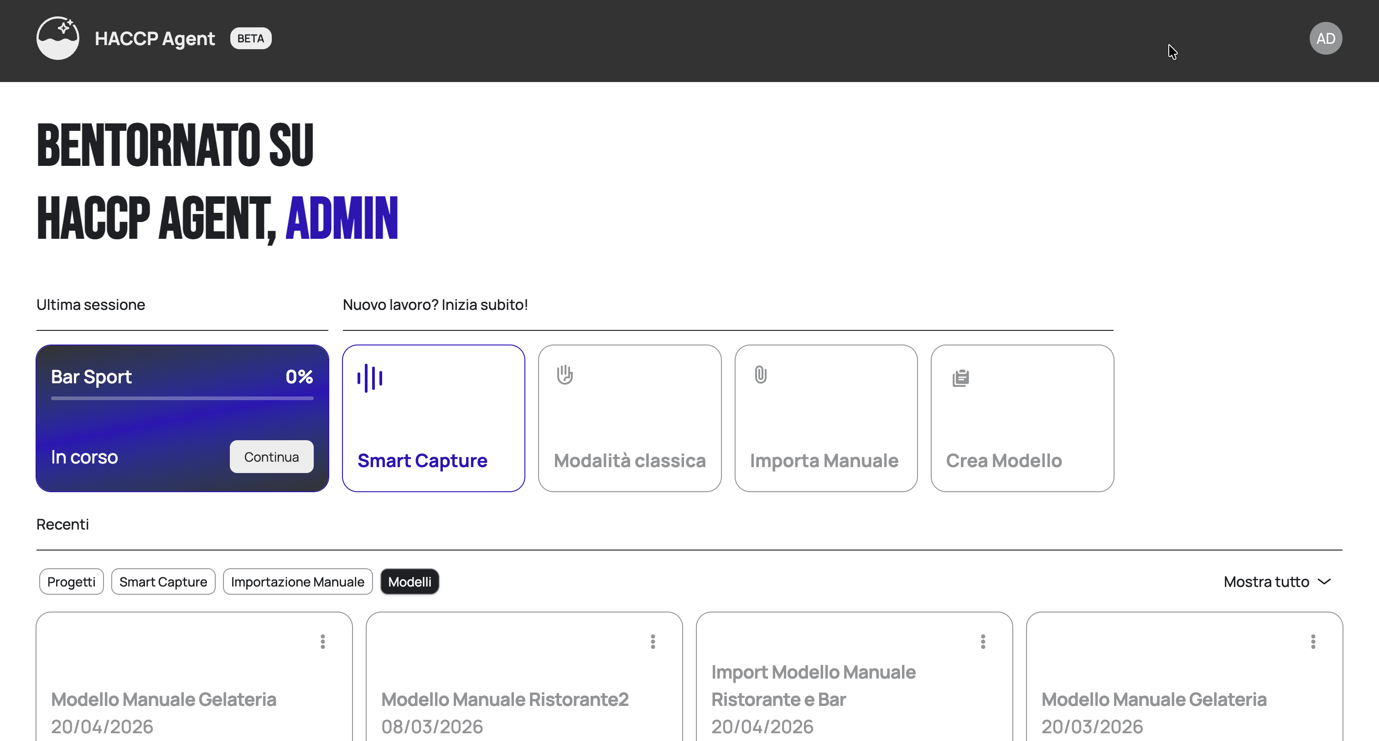Switch to Smart Capture filter tab
Image resolution: width=1379 pixels, height=741 pixels.
(163, 581)
